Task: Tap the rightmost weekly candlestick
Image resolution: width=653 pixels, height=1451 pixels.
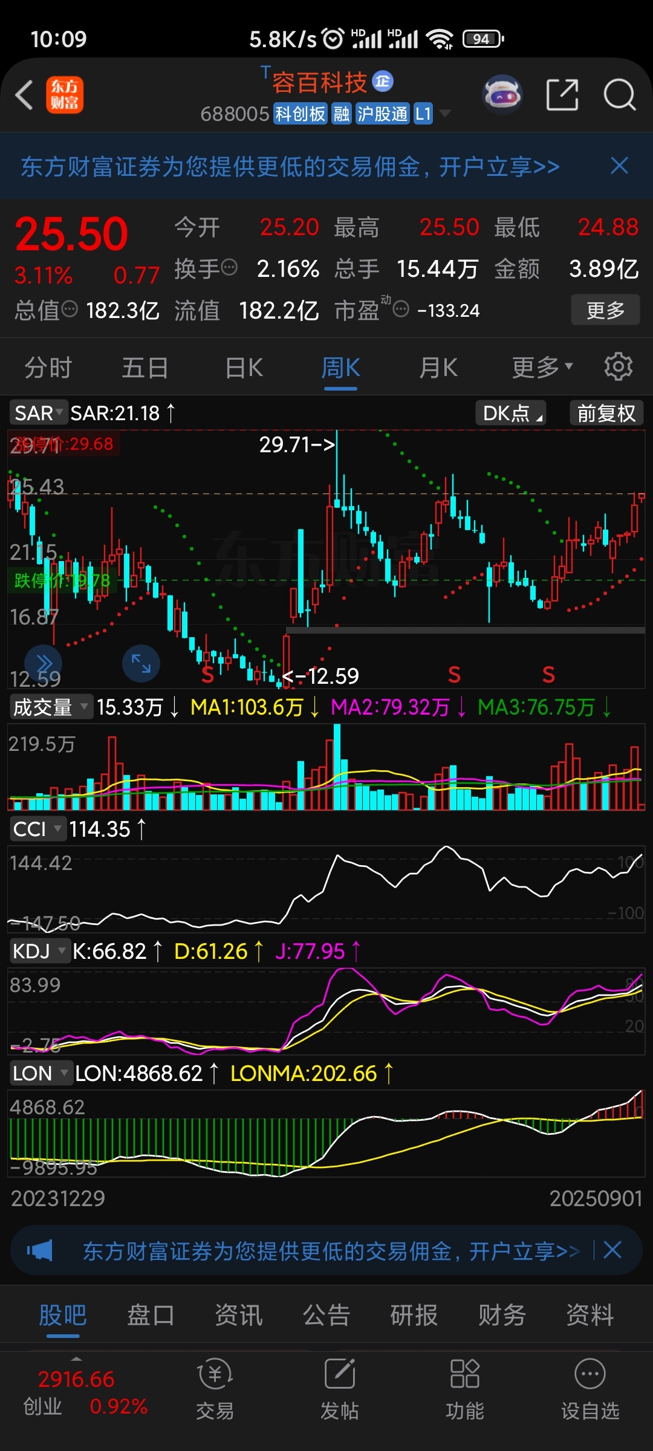Action: pyautogui.click(x=640, y=497)
